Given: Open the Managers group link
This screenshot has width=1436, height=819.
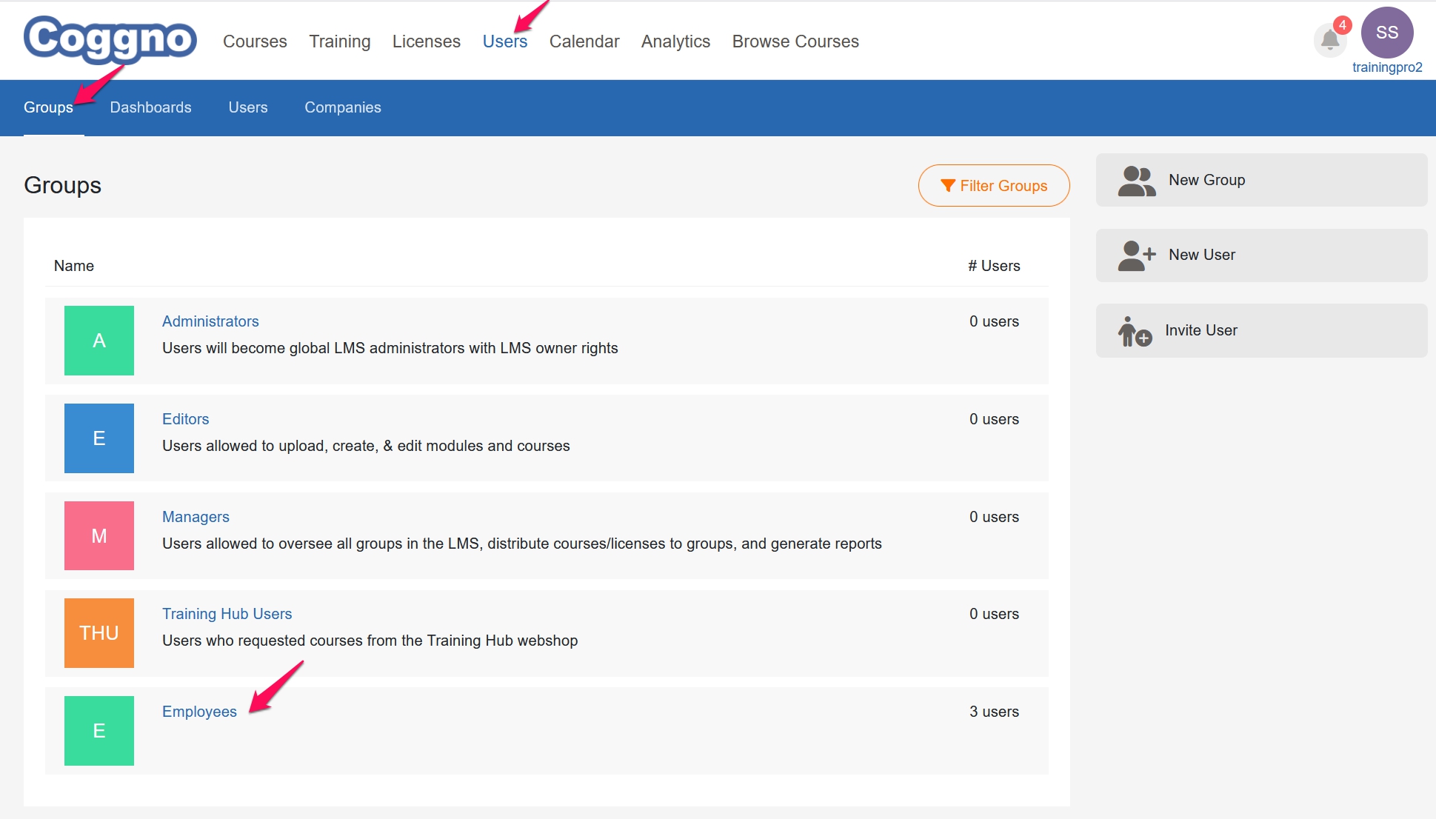Looking at the screenshot, I should (196, 517).
